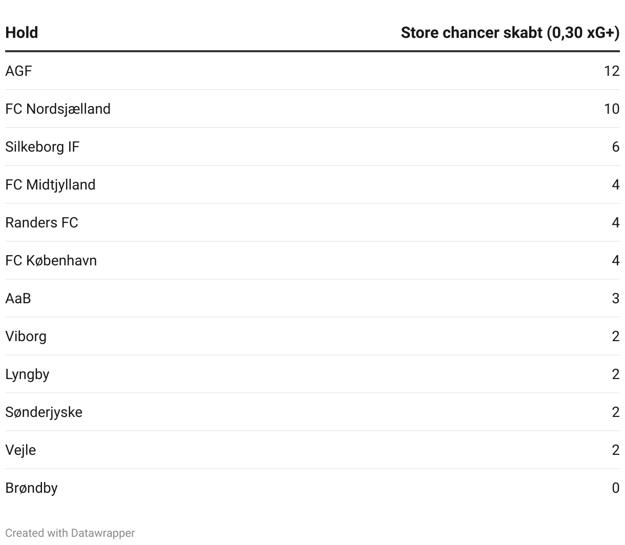Click the AaB team name
Screen dimensions: 625x545
[18, 299]
